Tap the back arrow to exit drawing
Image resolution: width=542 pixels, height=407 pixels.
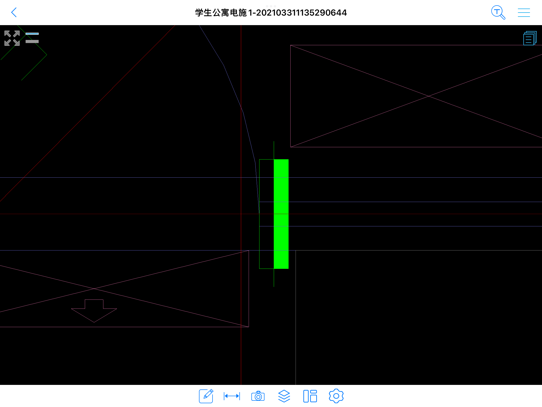pos(14,12)
